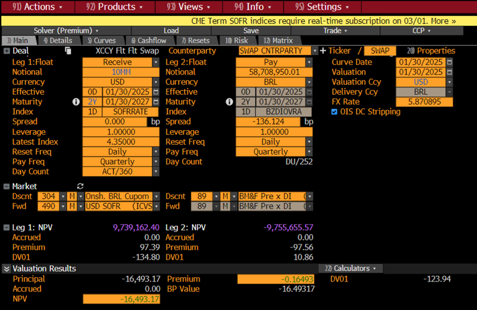Open the Leg 1 Receive direction dropdown

click(156, 62)
